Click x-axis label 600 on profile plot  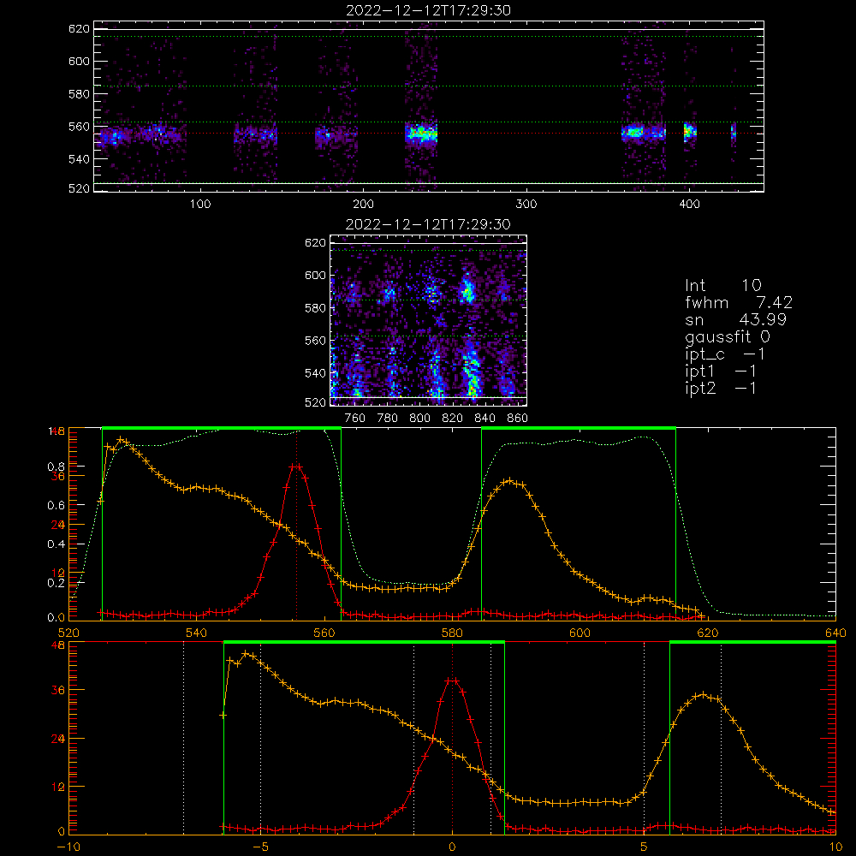[580, 633]
